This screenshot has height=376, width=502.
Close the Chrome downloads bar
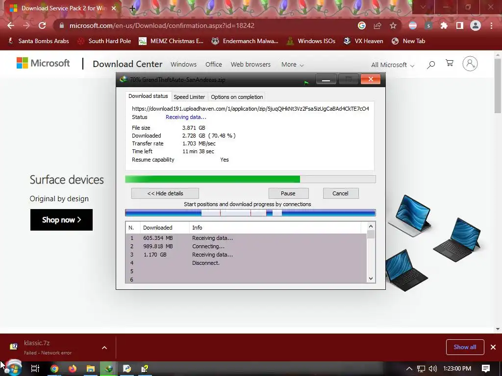[x=493, y=347]
